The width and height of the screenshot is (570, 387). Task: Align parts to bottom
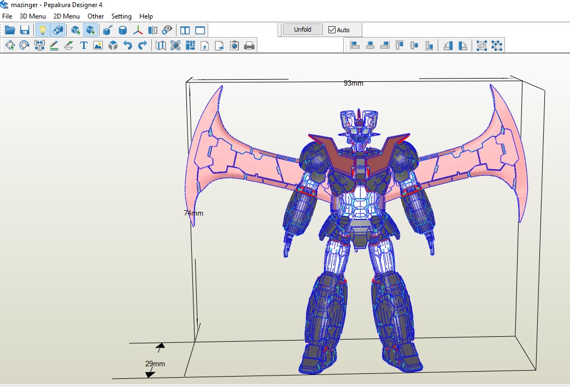pyautogui.click(x=429, y=45)
